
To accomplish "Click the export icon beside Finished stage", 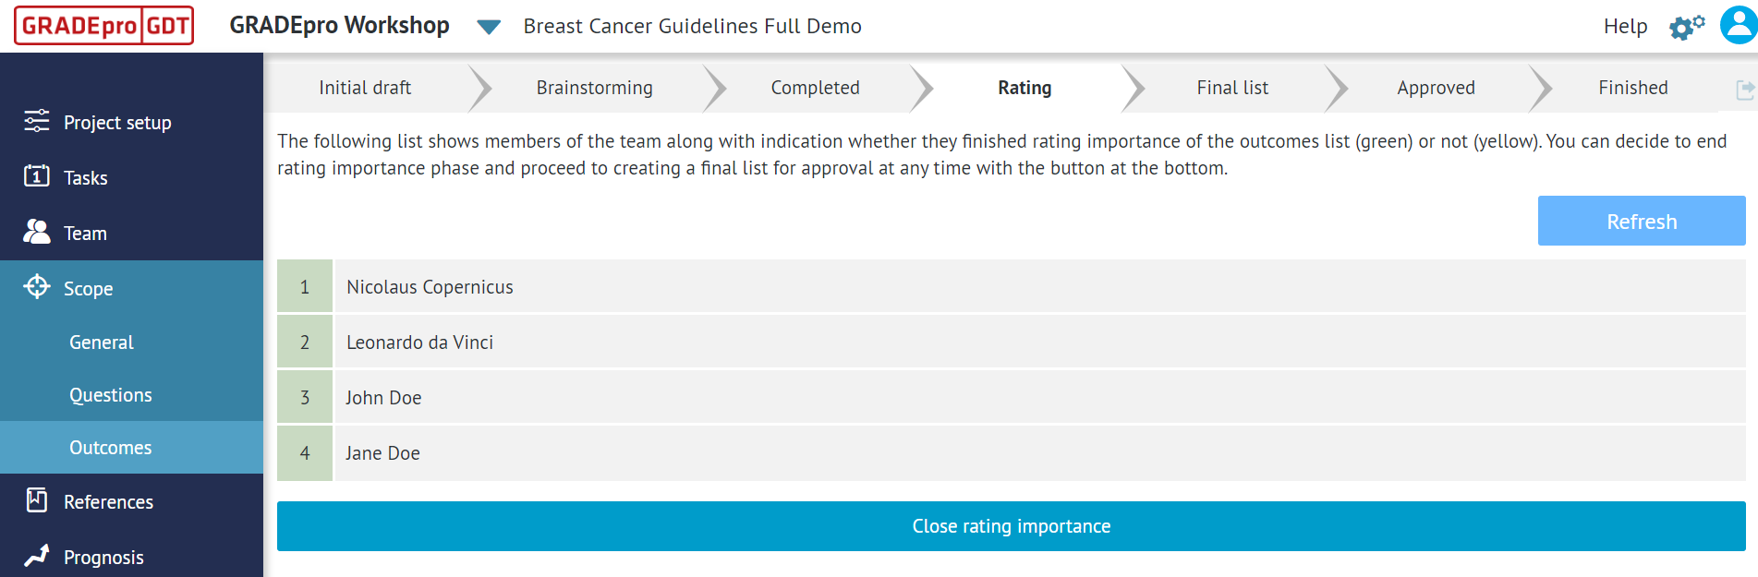I will tap(1744, 88).
